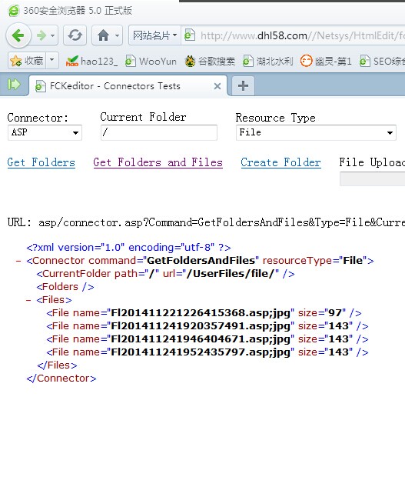
Task: Open hao123 bookmark
Action: pos(91,61)
